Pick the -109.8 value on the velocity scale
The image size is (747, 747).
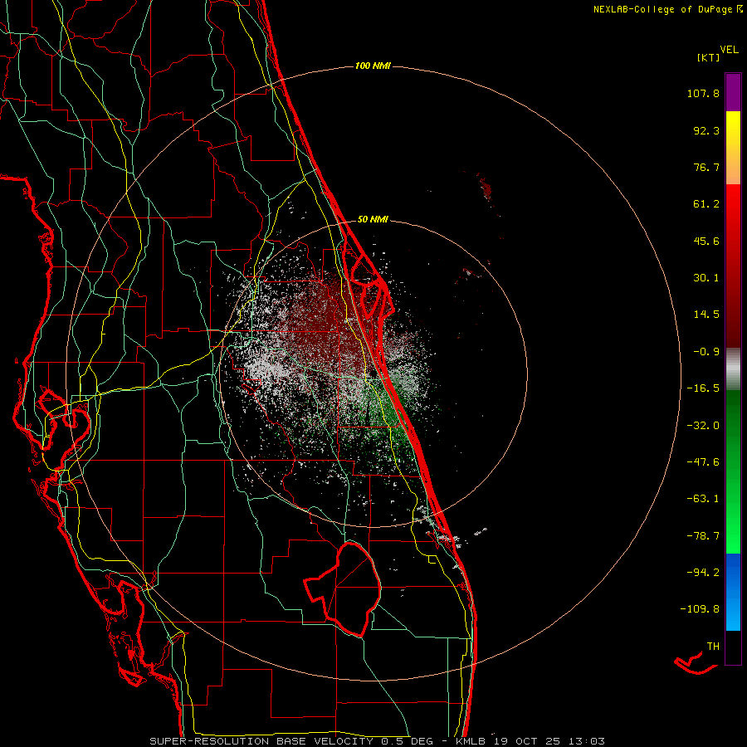(x=700, y=609)
